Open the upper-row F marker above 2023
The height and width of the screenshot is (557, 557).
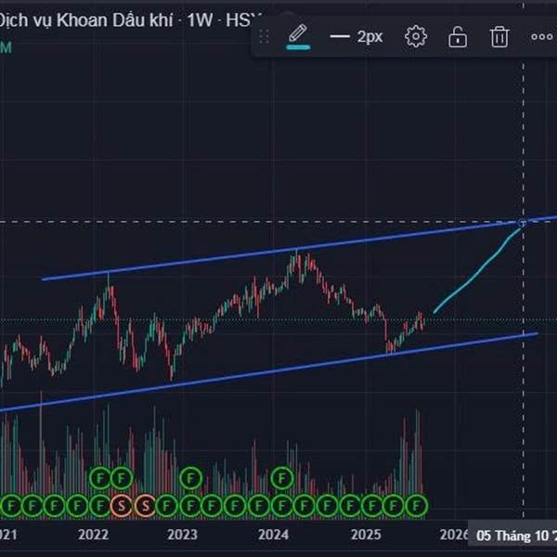[x=190, y=478]
